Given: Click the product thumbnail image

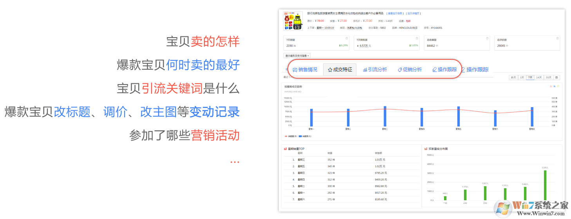Looking at the screenshot, I should (x=293, y=21).
